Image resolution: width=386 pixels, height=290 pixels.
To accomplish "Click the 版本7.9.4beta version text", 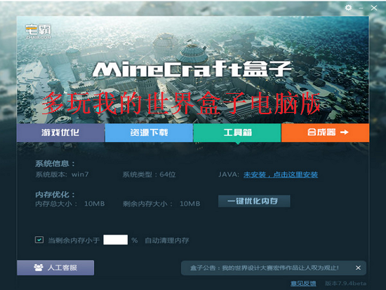I will click(x=345, y=284).
